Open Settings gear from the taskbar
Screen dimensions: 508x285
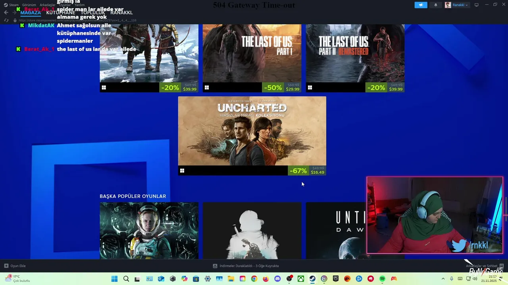pyautogui.click(x=208, y=279)
